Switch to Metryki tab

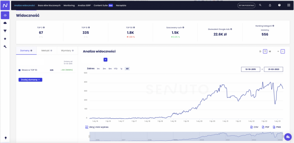pyautogui.click(x=47, y=50)
